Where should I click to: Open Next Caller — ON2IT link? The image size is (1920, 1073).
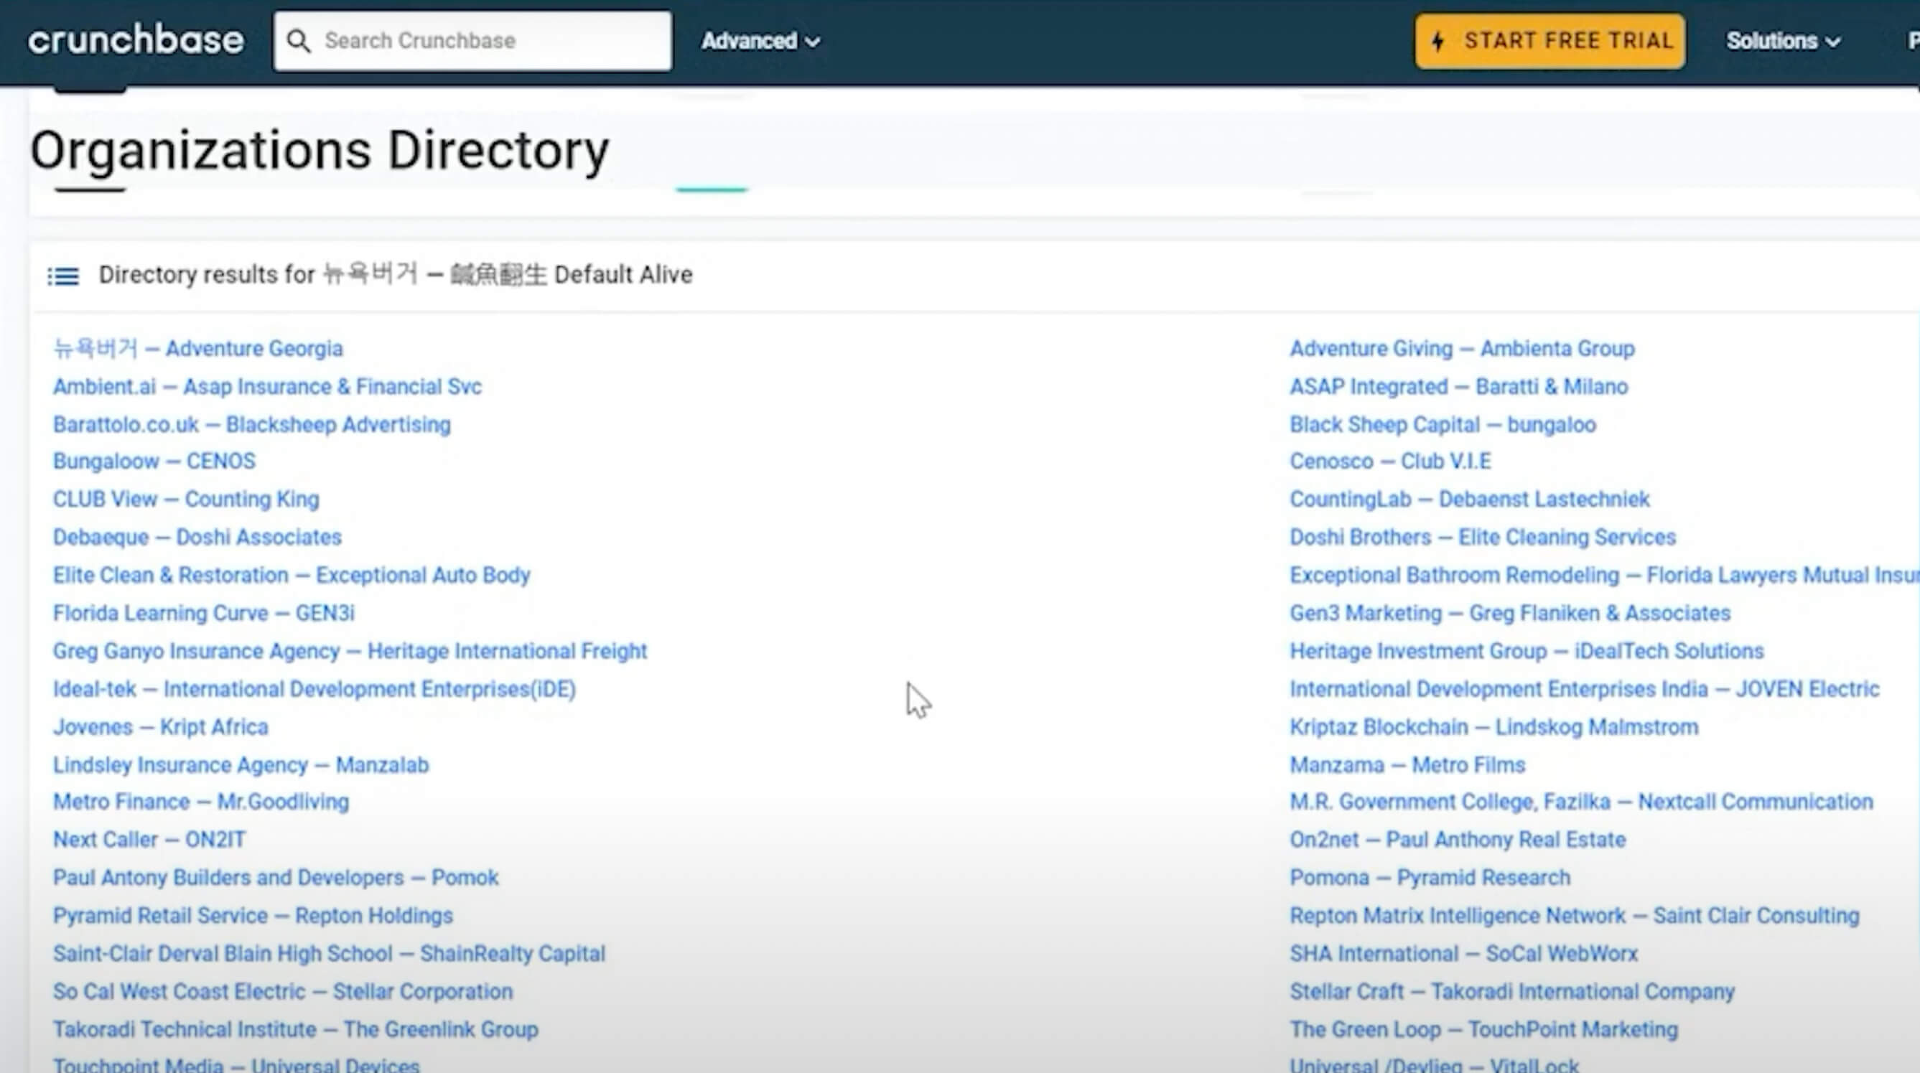pyautogui.click(x=149, y=840)
